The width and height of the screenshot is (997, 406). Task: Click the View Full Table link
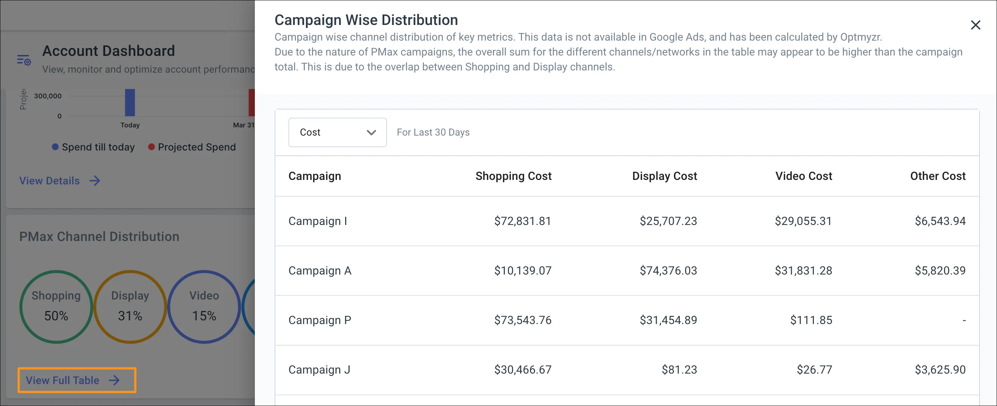tap(63, 380)
